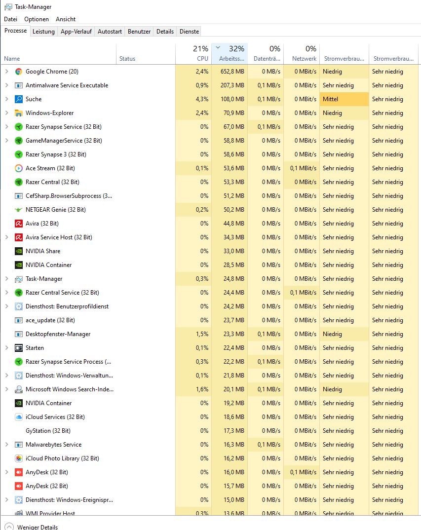The height and width of the screenshot is (530, 421).
Task: Click the NETGEAR Genie icon
Action: pyautogui.click(x=19, y=210)
